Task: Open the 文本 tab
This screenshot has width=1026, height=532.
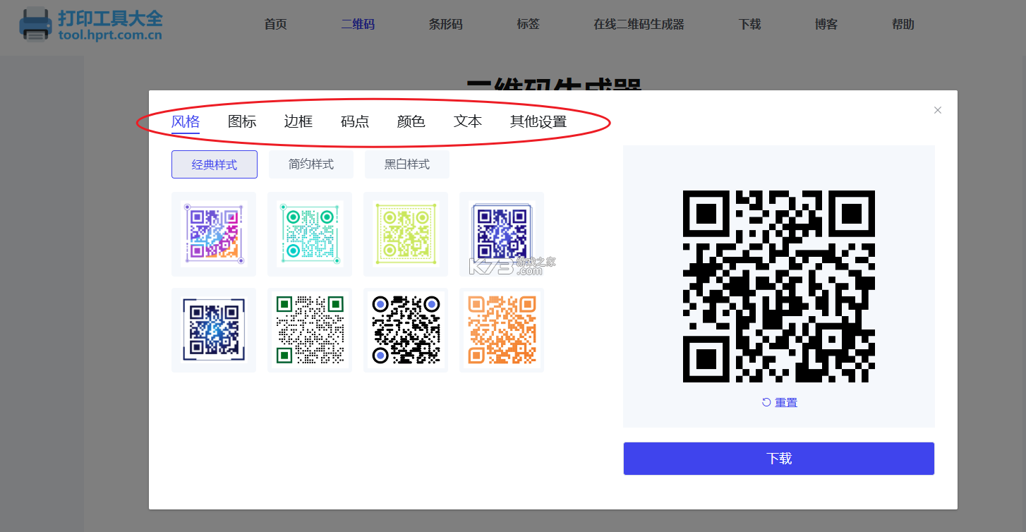Action: pos(468,121)
